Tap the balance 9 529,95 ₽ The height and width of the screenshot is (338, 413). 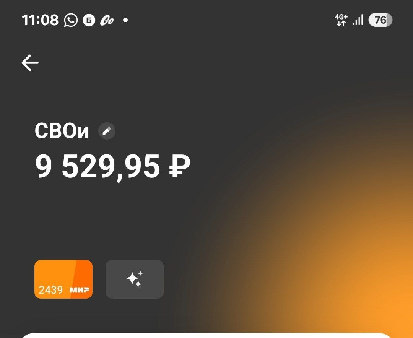click(x=113, y=166)
